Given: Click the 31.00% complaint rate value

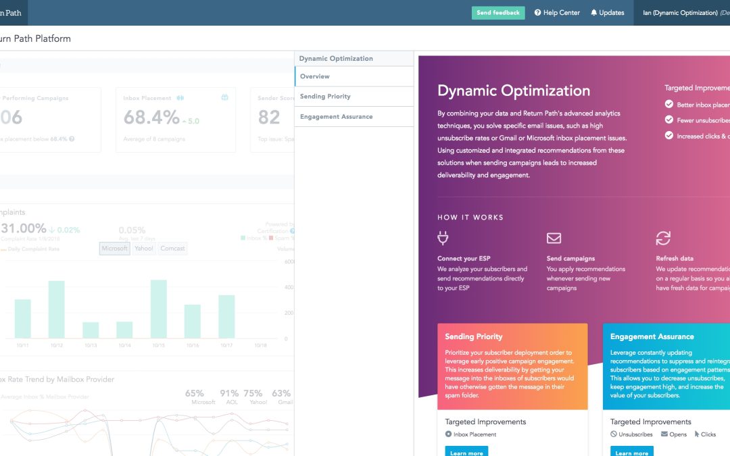Looking at the screenshot, I should (23, 228).
